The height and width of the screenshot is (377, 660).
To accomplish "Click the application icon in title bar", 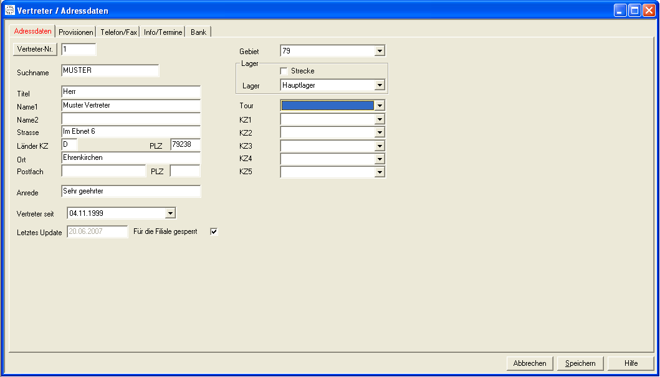I will [10, 11].
